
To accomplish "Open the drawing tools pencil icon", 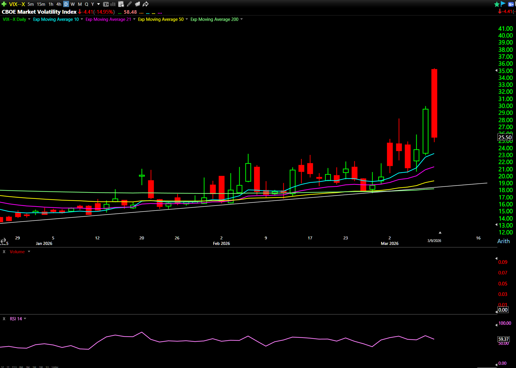I will (x=129, y=4).
